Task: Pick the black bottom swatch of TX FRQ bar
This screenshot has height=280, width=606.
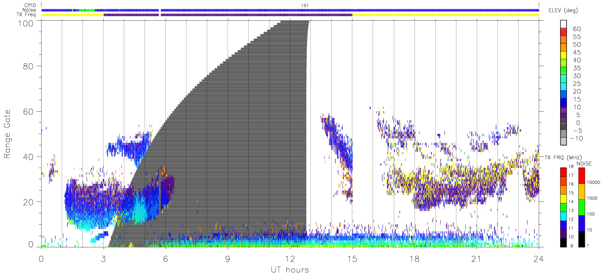Action: [x=564, y=242]
